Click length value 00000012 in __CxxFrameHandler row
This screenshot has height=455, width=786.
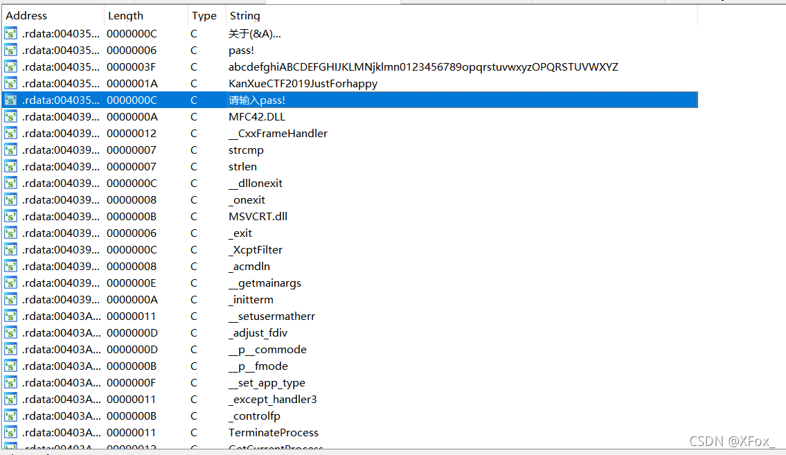tap(132, 133)
